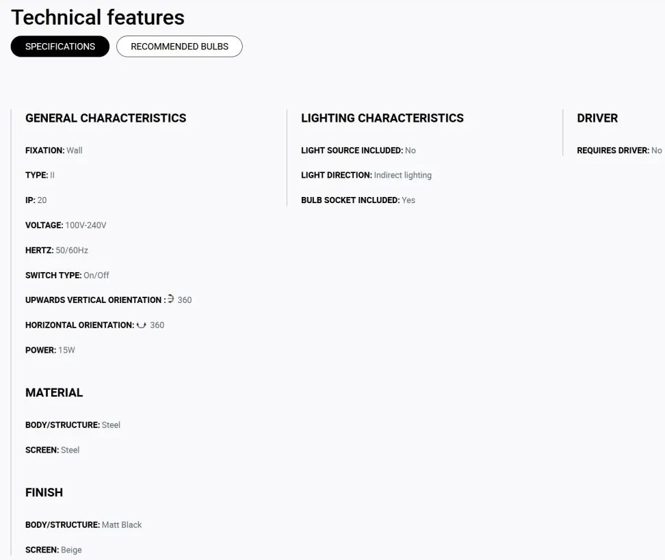Click the Switch Type On/Off entry
This screenshot has height=560, width=665.
(x=67, y=276)
